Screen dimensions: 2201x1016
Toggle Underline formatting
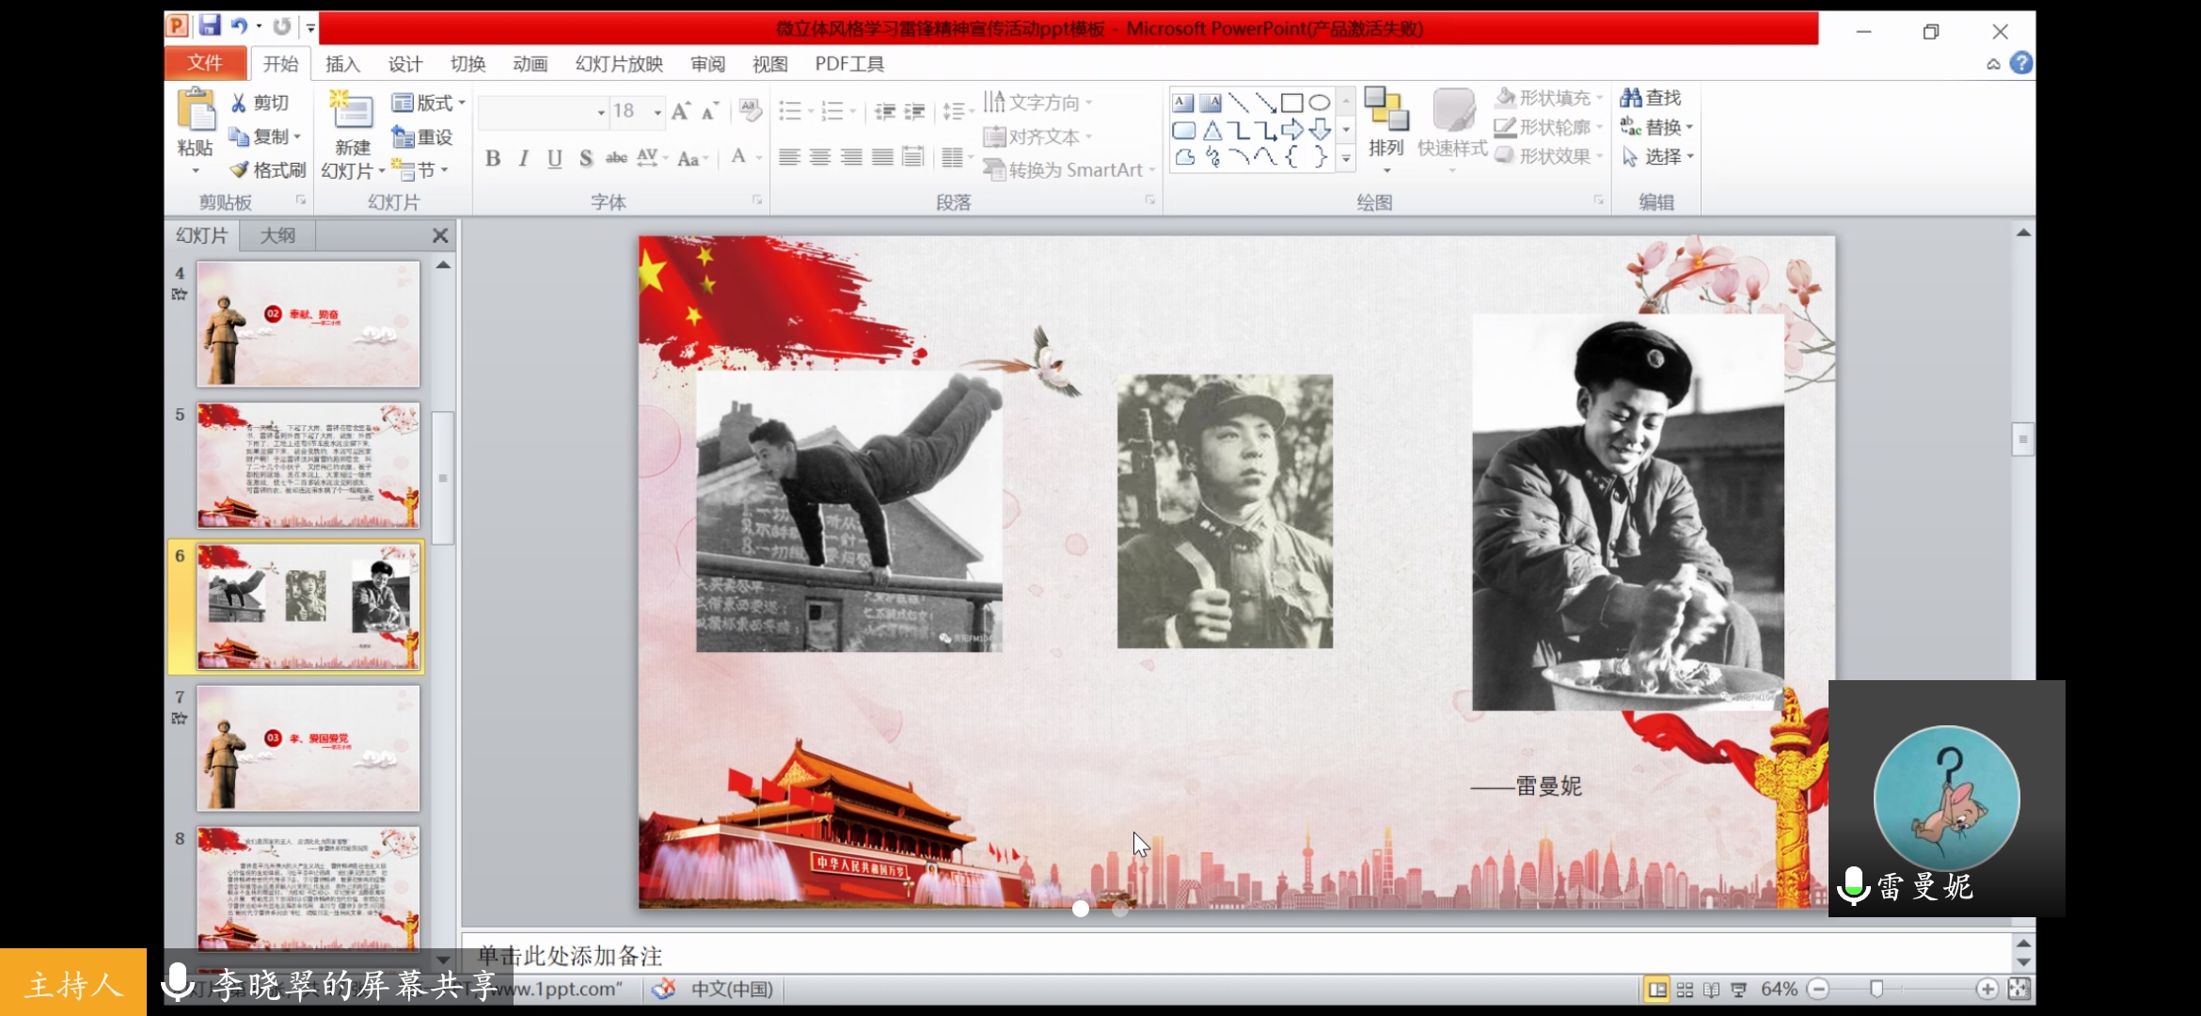click(x=555, y=158)
